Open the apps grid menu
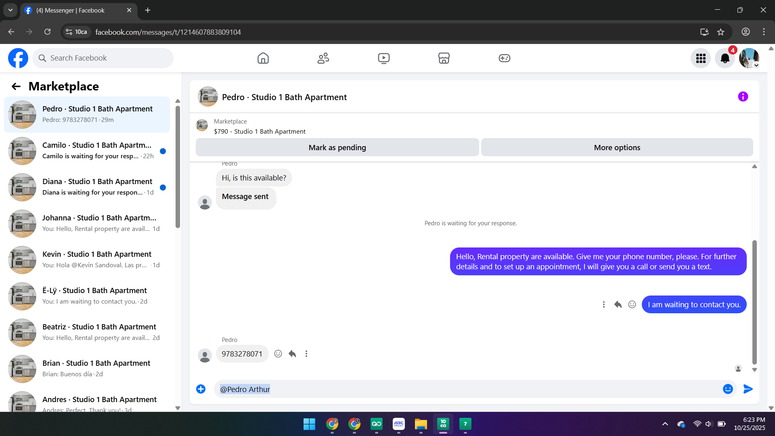This screenshot has width=775, height=436. [x=700, y=59]
